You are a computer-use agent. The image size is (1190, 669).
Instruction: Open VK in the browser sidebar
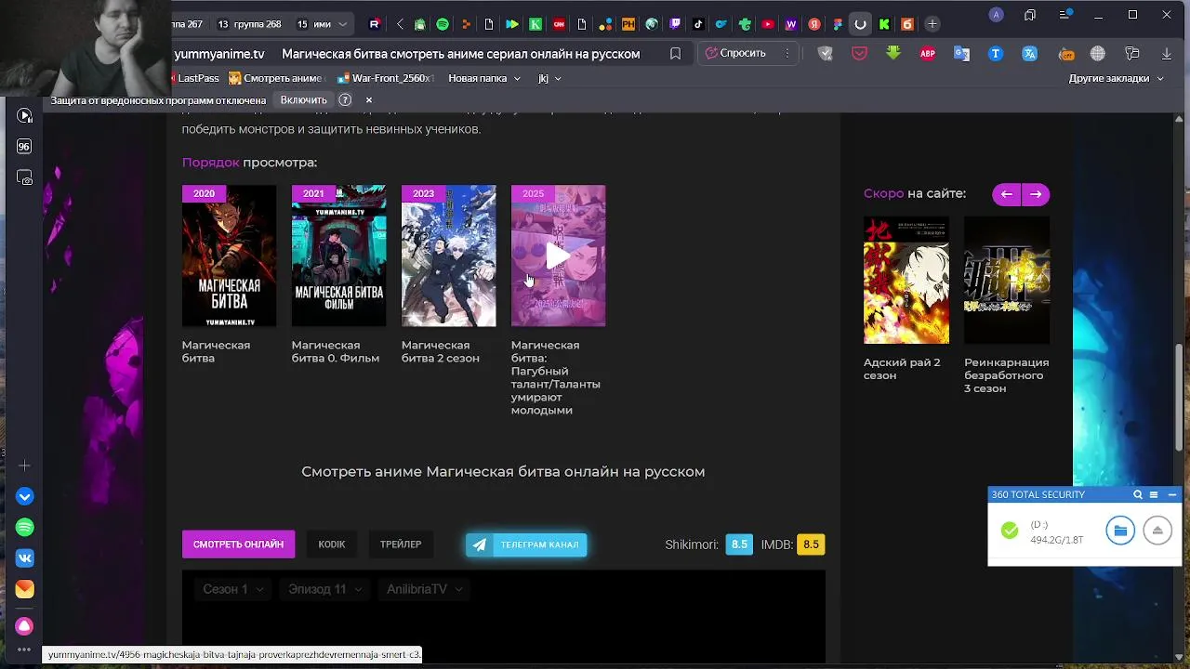coord(25,558)
